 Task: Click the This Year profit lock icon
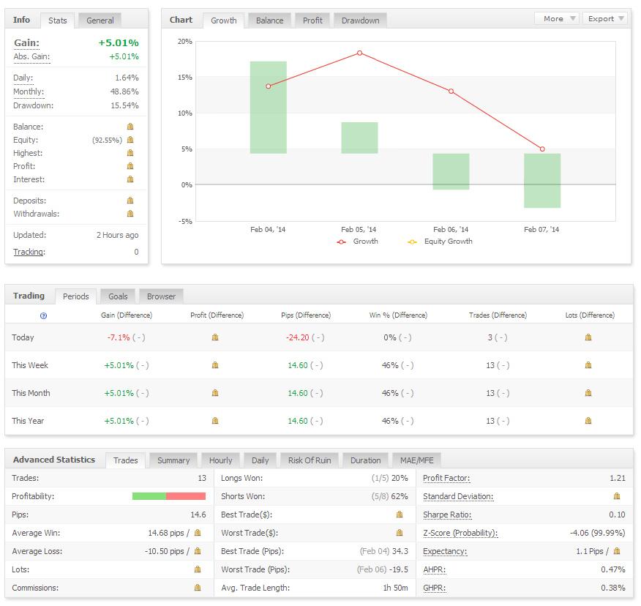[215, 421]
